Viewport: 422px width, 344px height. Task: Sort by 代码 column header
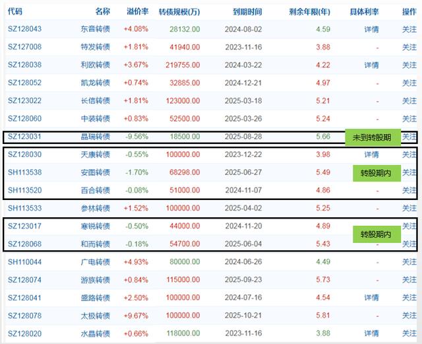pos(15,11)
